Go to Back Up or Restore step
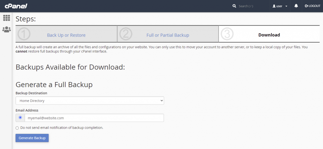Viewport: 323px width, 149px height. (66, 35)
